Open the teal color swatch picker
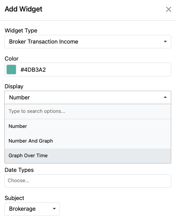Viewport: 176px width, 221px height. tap(11, 69)
